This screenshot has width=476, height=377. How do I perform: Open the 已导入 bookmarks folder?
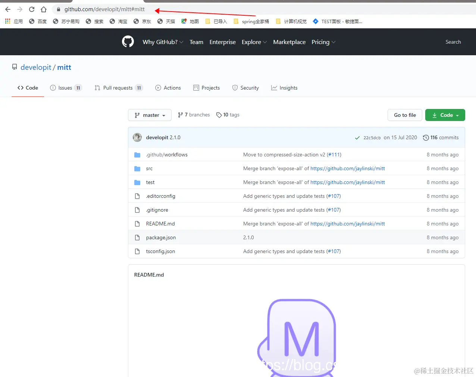[216, 21]
